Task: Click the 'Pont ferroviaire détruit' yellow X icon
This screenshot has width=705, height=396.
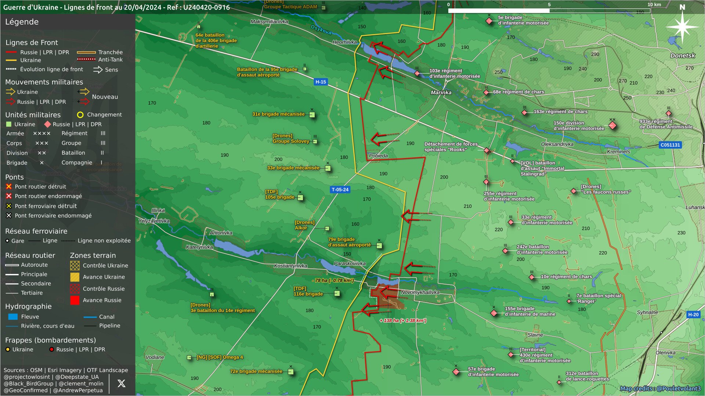Action: tap(9, 206)
